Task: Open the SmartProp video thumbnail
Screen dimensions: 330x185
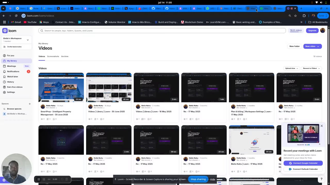Action: pyautogui.click(x=61, y=87)
